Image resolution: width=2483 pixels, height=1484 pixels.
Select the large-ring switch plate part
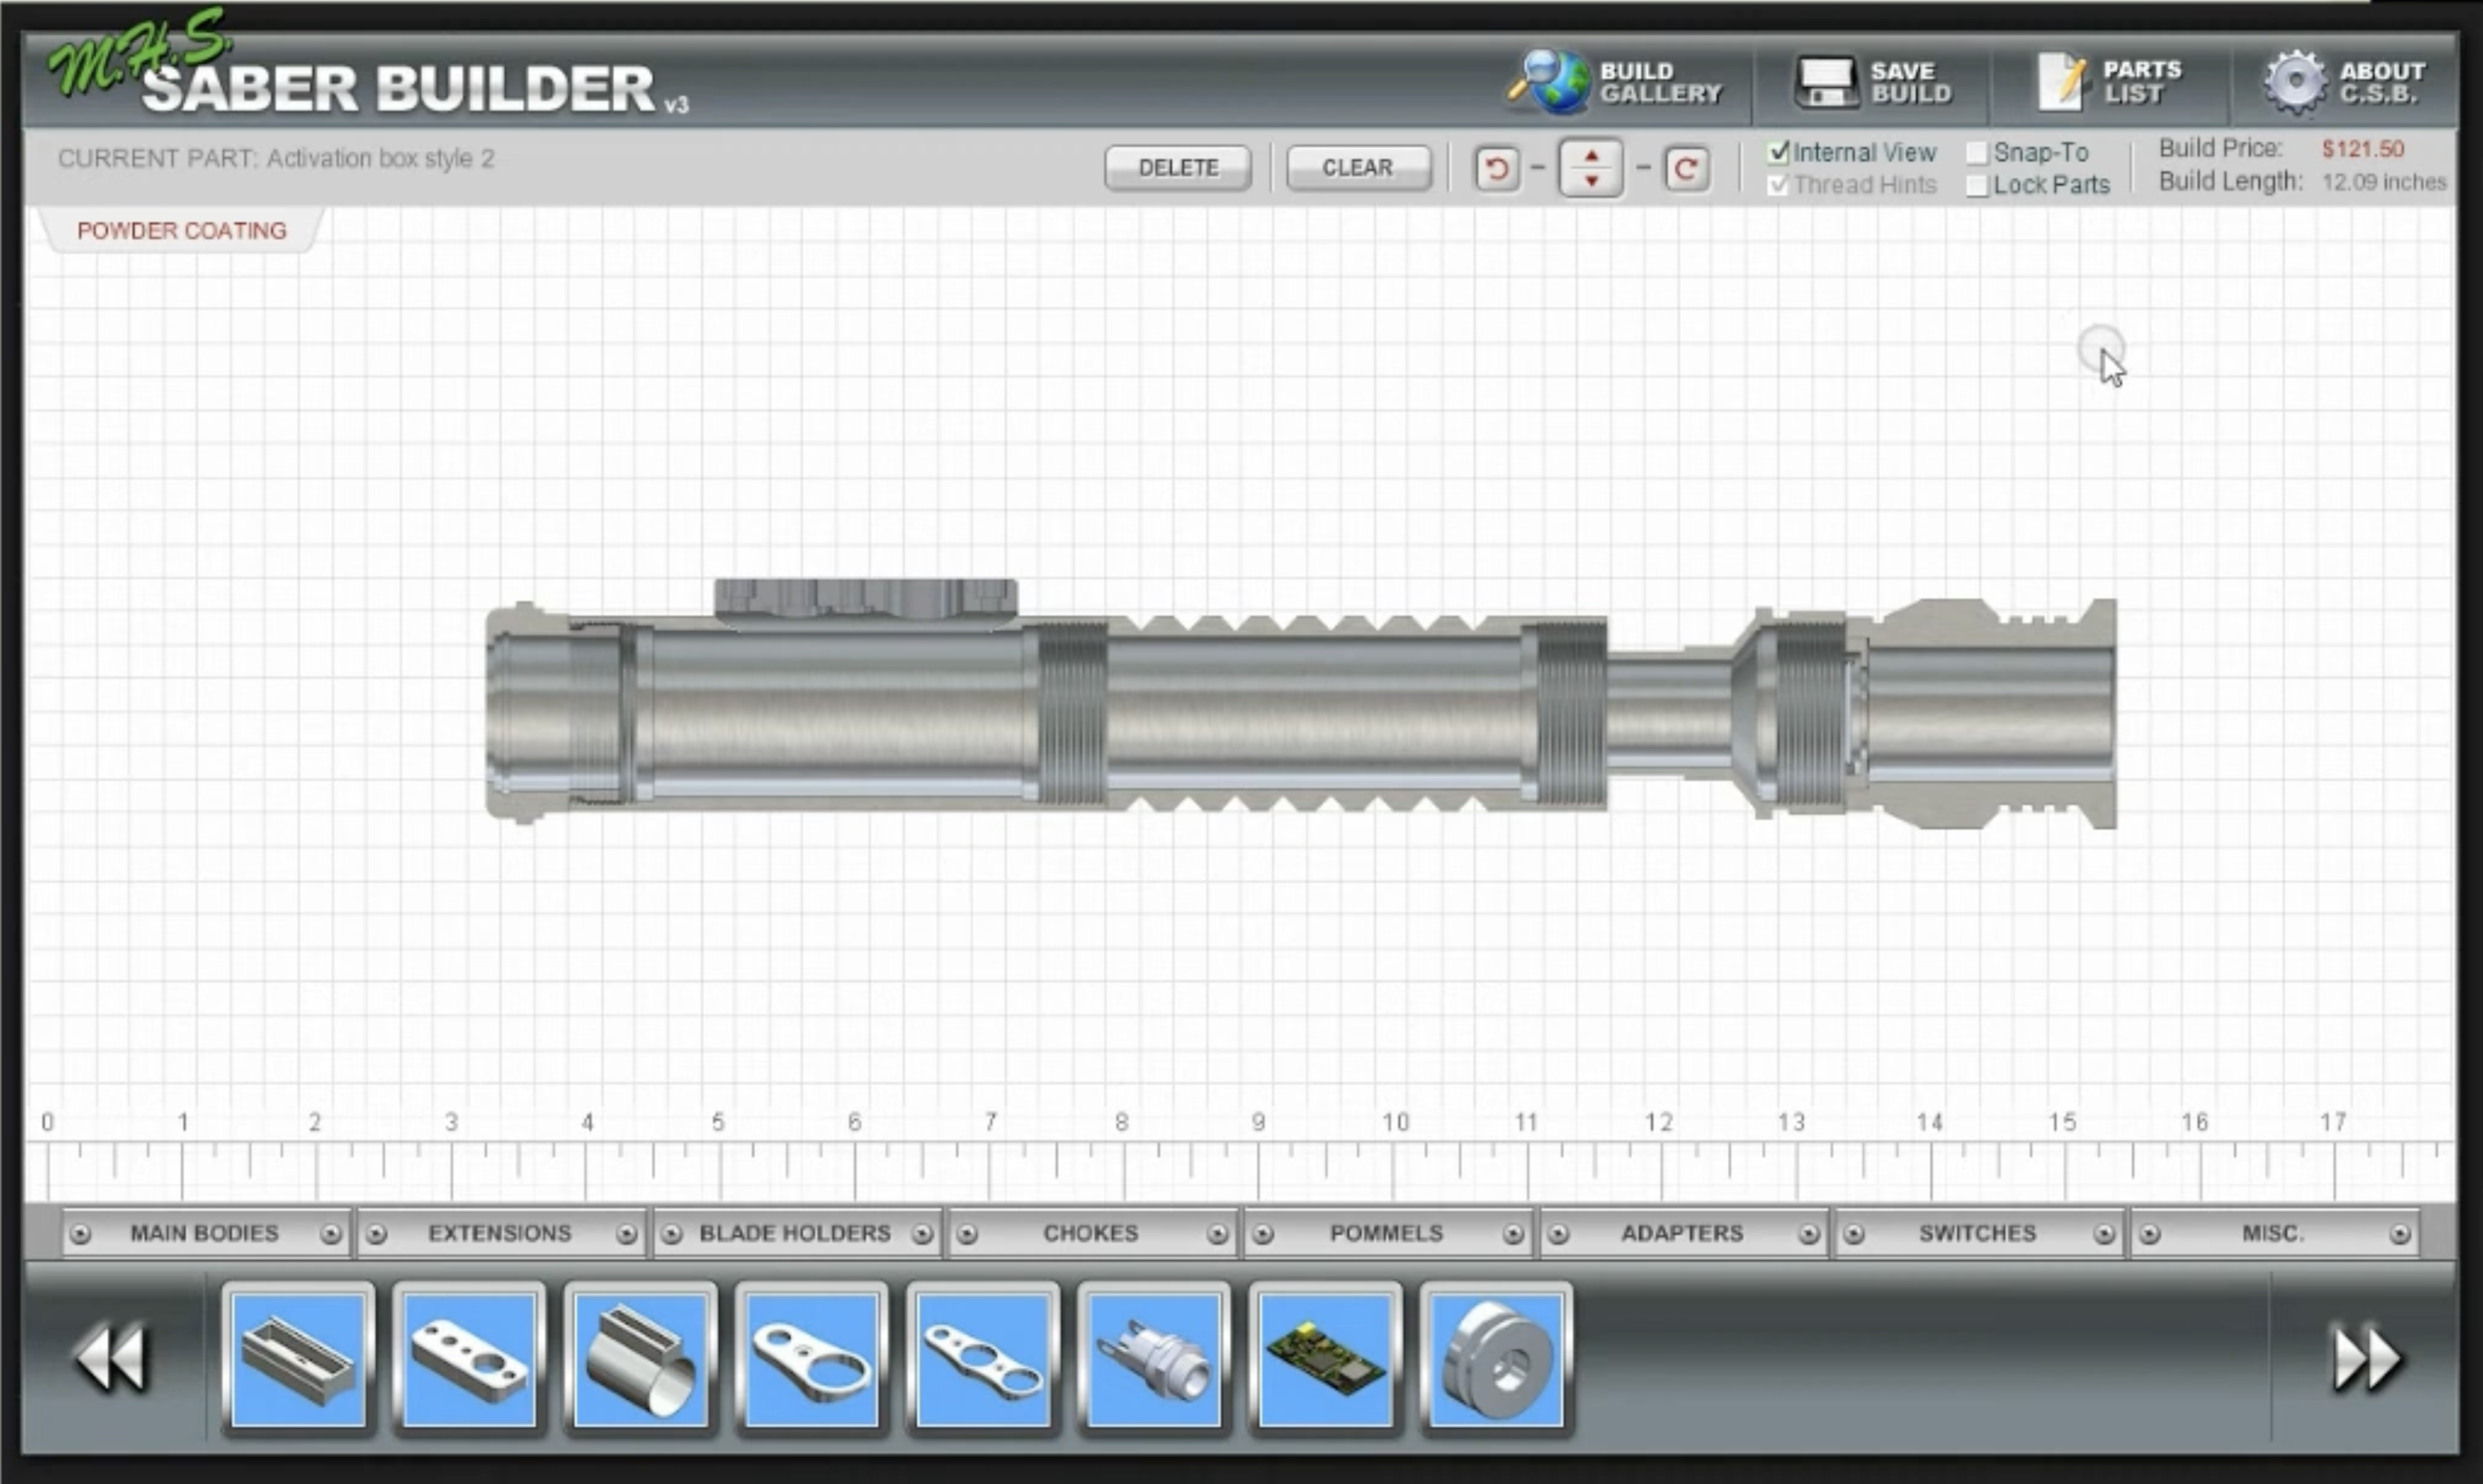tap(812, 1359)
